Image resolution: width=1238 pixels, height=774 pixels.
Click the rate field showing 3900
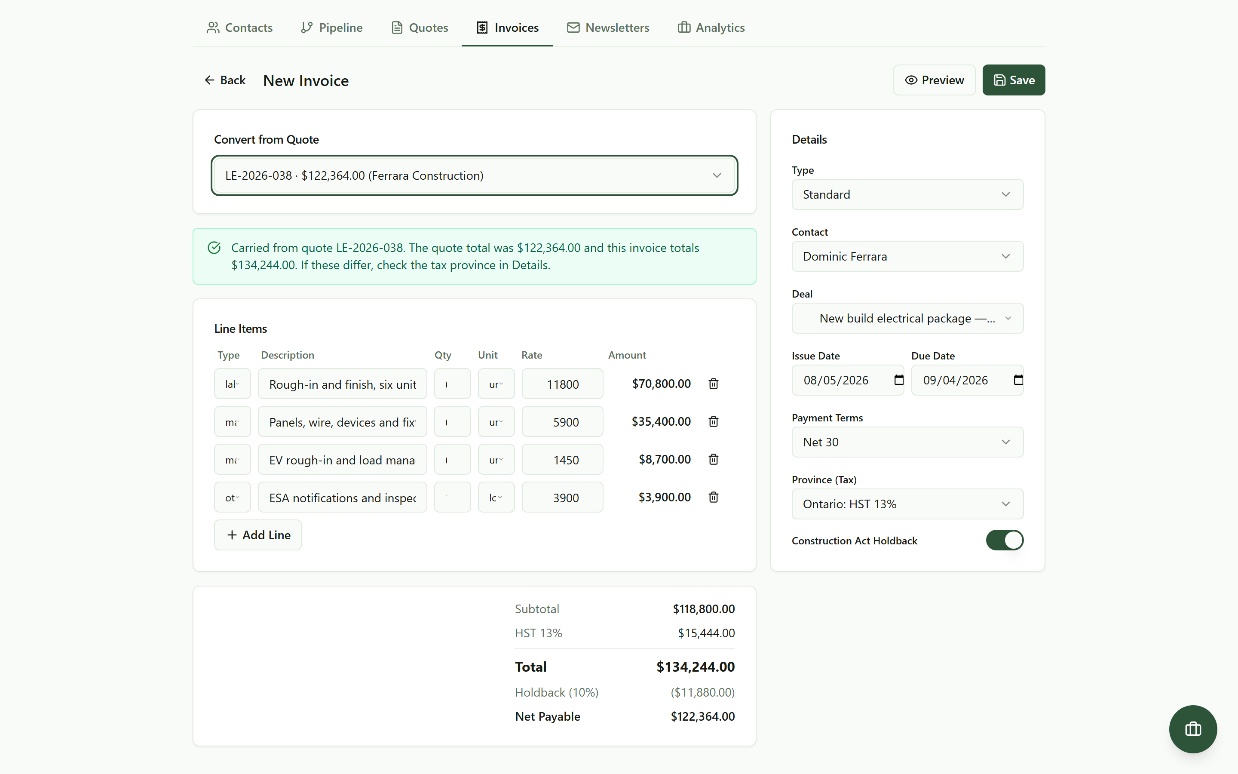562,498
